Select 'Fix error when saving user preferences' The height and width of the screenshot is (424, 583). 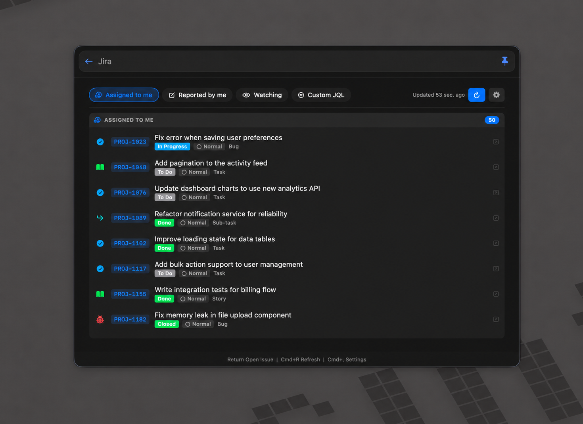pyautogui.click(x=219, y=138)
